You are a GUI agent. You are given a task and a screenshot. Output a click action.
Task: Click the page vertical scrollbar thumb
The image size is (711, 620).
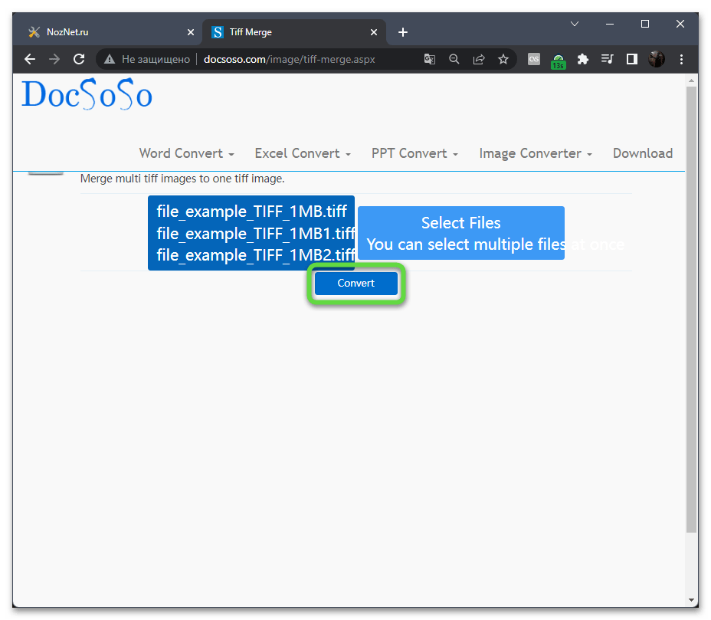click(691, 310)
